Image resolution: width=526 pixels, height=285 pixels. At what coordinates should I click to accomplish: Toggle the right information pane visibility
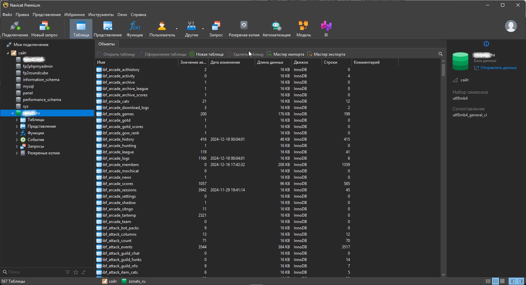(x=521, y=281)
